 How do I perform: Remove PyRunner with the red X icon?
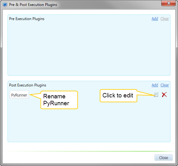(x=164, y=95)
